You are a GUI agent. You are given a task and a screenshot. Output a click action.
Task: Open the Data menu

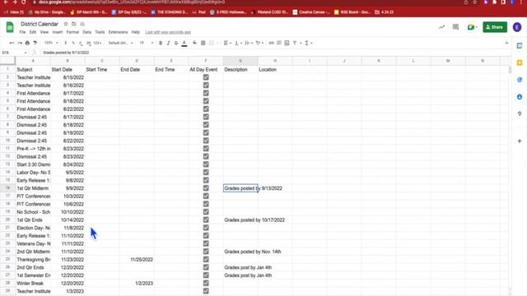(x=86, y=32)
